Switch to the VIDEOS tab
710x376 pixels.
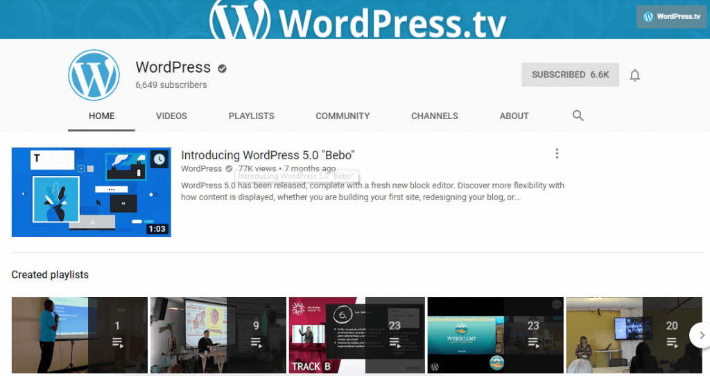tap(172, 116)
